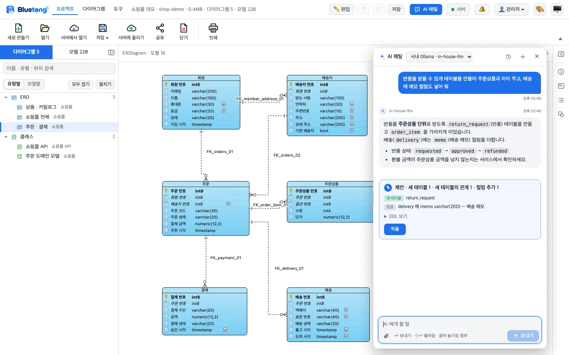Print the diagram with the 인쇄 icon
Viewport: 569px width, 355px height.
click(213, 28)
